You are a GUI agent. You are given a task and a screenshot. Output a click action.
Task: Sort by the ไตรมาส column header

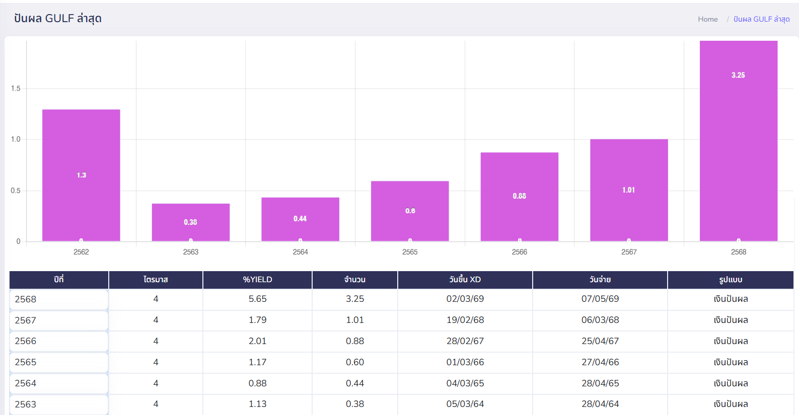[x=156, y=280]
